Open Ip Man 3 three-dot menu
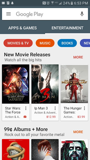90x160 pixels. click(x=55, y=108)
